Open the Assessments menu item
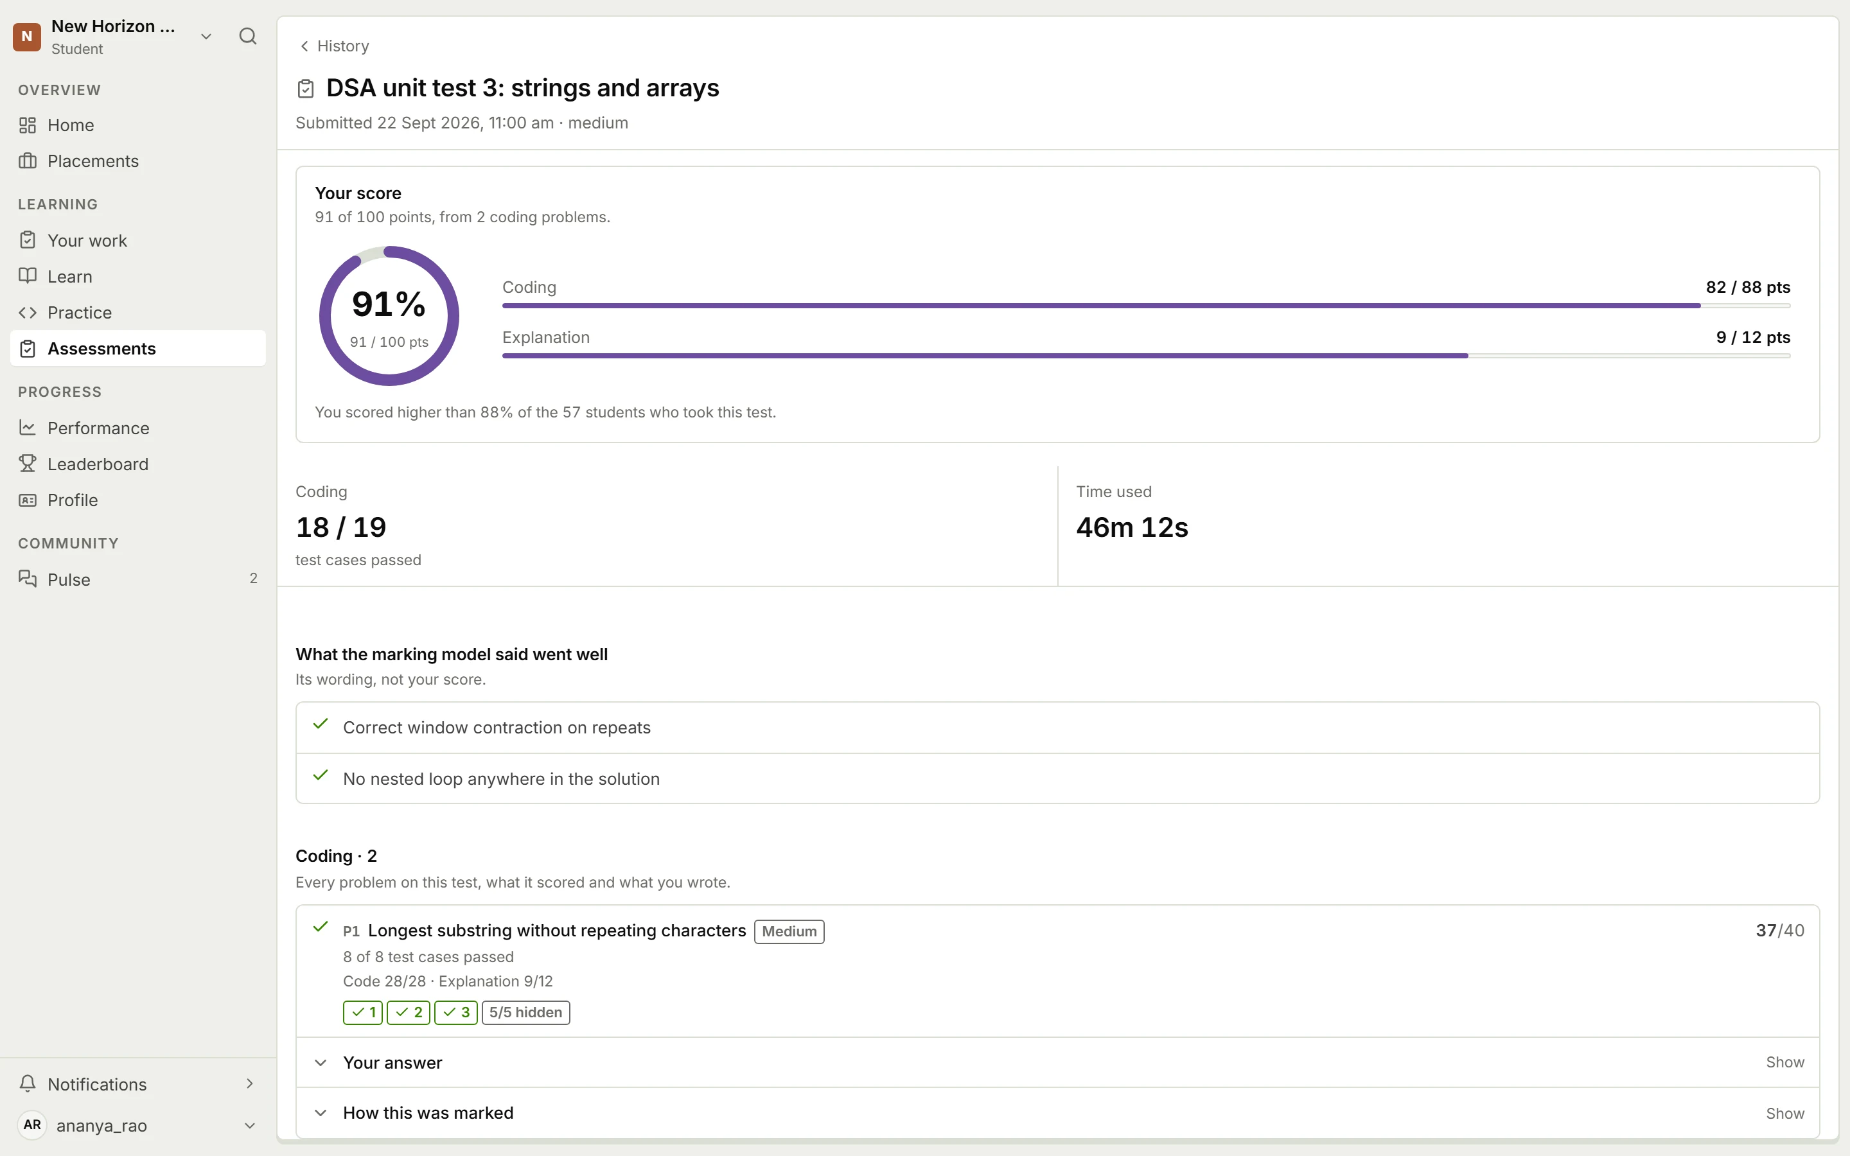This screenshot has height=1156, width=1850. click(x=138, y=349)
